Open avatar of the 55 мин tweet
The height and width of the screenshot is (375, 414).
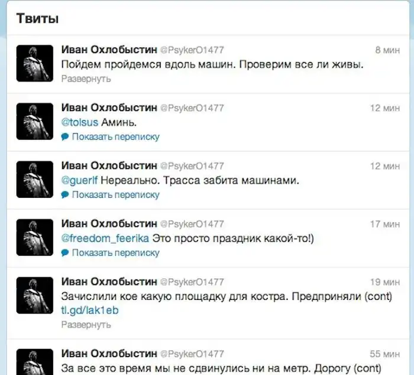pos(34,361)
